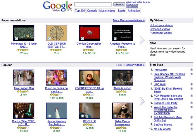
Task: Open the Preferences link
Action: 132,4
